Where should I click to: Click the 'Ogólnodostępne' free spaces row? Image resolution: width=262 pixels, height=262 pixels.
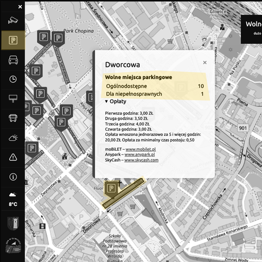coord(155,86)
